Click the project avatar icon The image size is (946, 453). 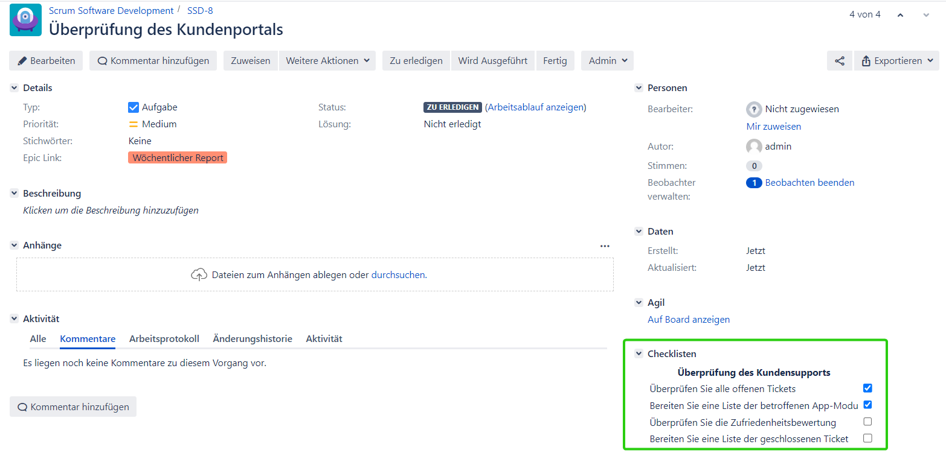(26, 20)
